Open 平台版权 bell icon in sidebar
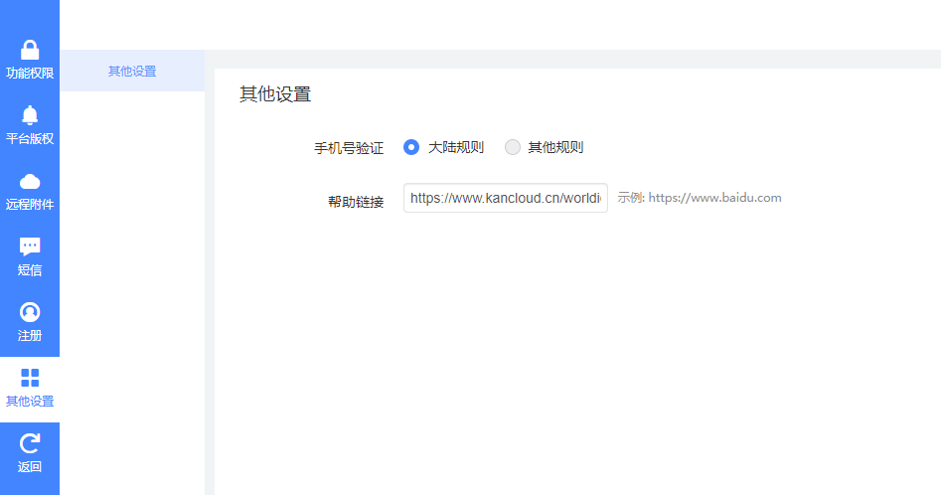 [x=30, y=115]
